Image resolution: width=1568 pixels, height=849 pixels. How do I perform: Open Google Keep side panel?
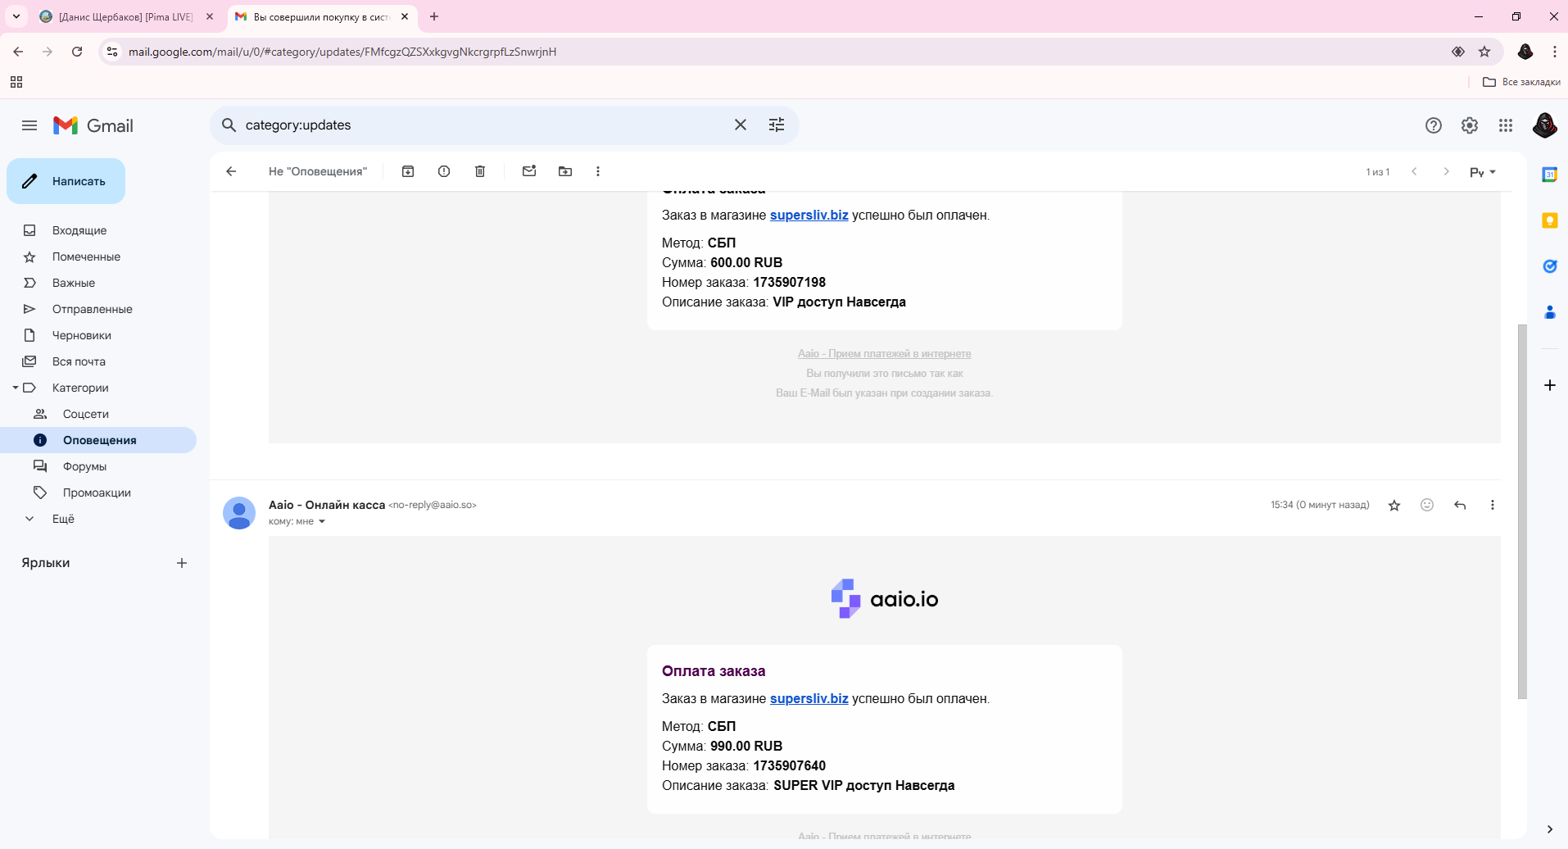click(x=1550, y=220)
